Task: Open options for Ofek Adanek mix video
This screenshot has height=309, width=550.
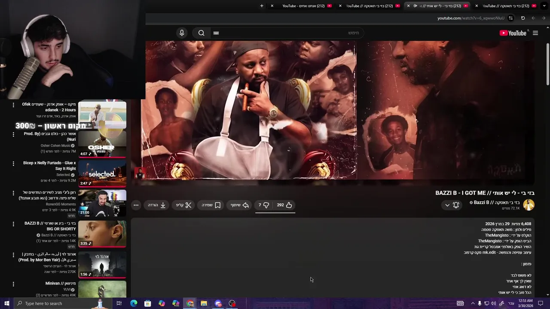Action: 13,105
